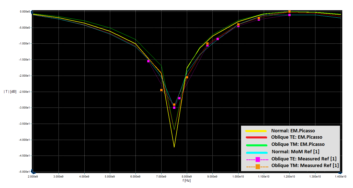Click the "Normal: EM.Picasso" legend text
Viewport: 353px width, 188px height.
(293, 131)
